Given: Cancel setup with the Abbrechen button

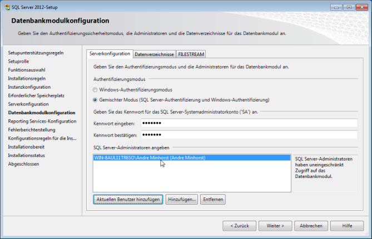Looking at the screenshot, I should click(x=311, y=226).
